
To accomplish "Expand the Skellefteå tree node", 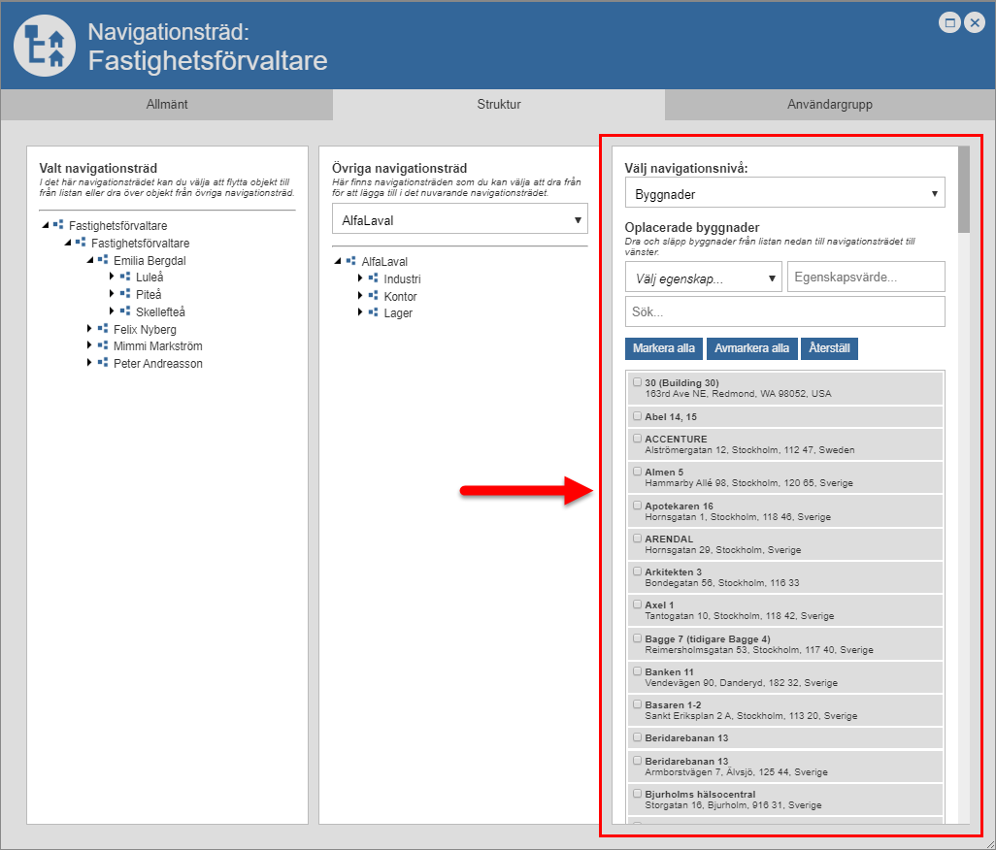I will [112, 311].
